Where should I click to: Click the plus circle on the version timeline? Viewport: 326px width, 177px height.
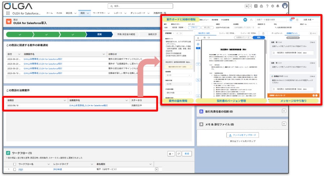click(198, 44)
